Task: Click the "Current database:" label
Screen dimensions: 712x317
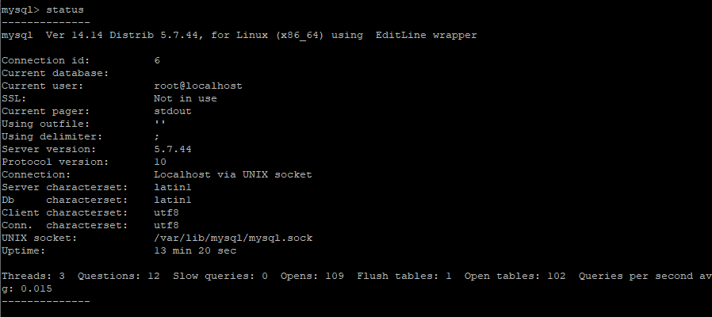Action: (55, 73)
